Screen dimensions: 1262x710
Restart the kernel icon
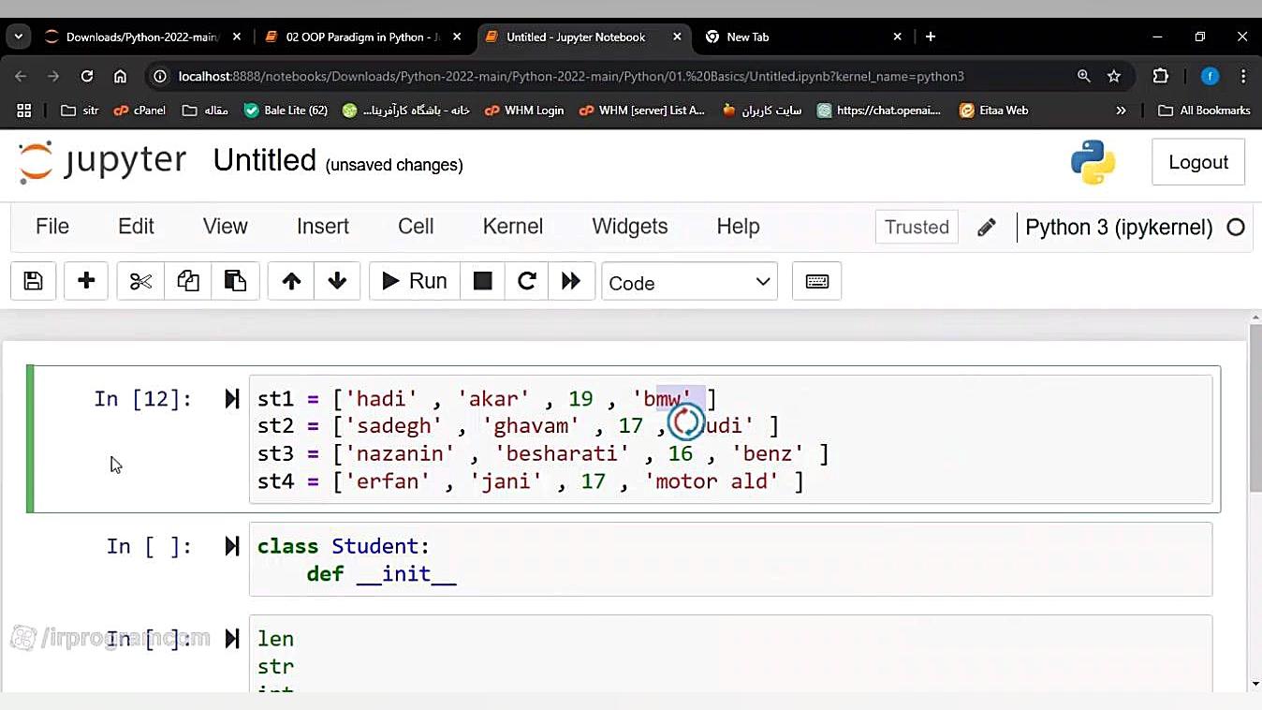(x=527, y=281)
